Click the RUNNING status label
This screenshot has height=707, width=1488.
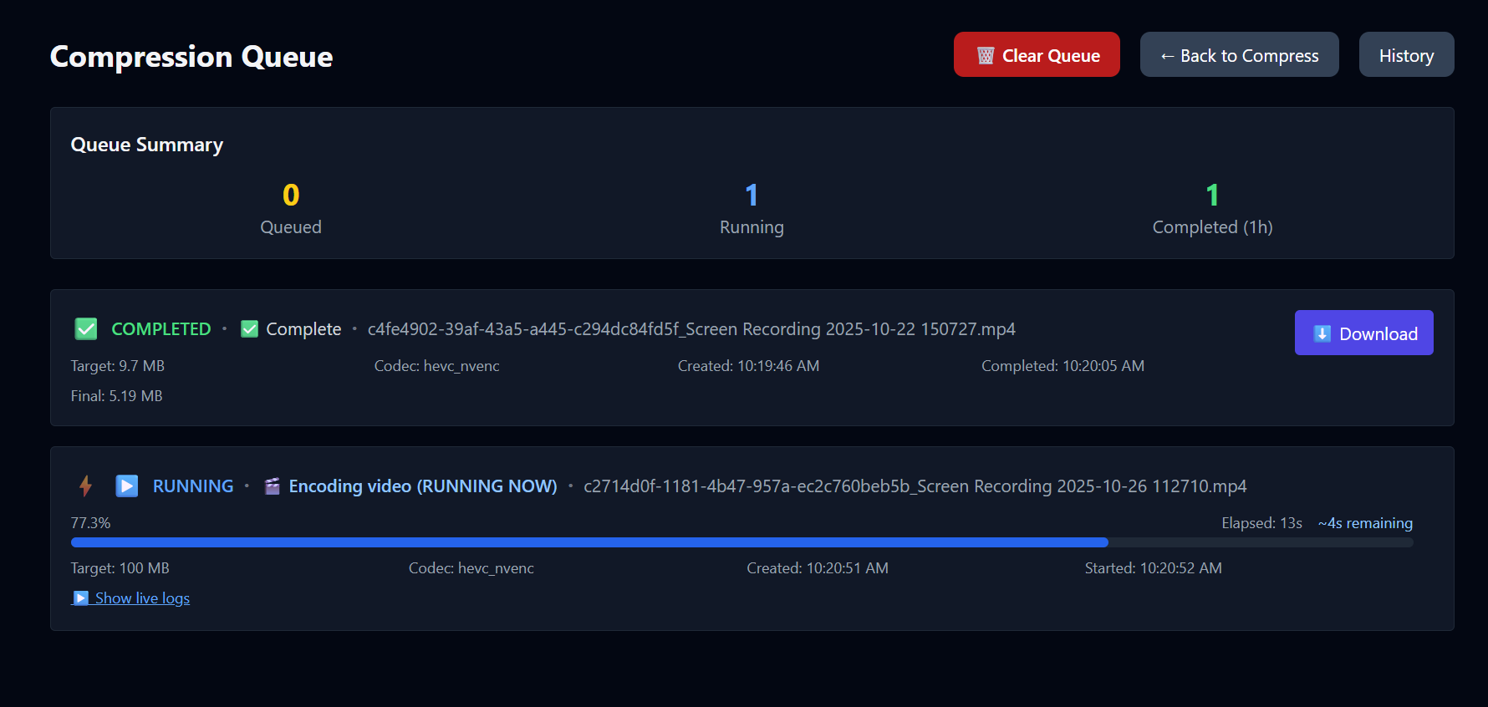pos(193,486)
